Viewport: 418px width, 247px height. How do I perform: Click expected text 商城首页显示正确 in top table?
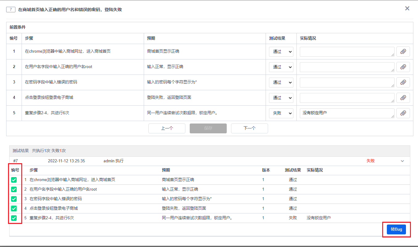[x=163, y=51]
